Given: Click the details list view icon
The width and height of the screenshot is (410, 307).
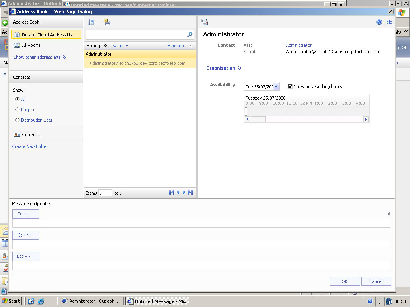Looking at the screenshot, I should 91,22.
